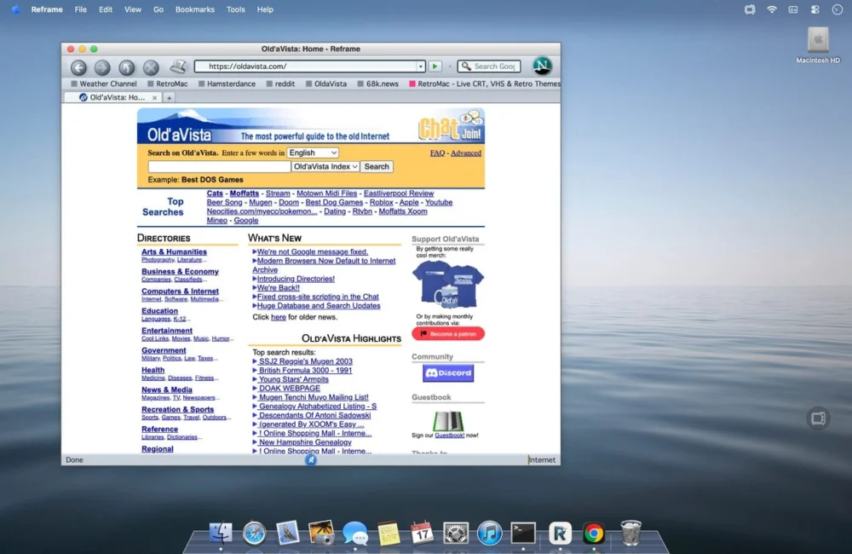Go back with the Back arrow button
852x554 pixels.
[x=78, y=66]
